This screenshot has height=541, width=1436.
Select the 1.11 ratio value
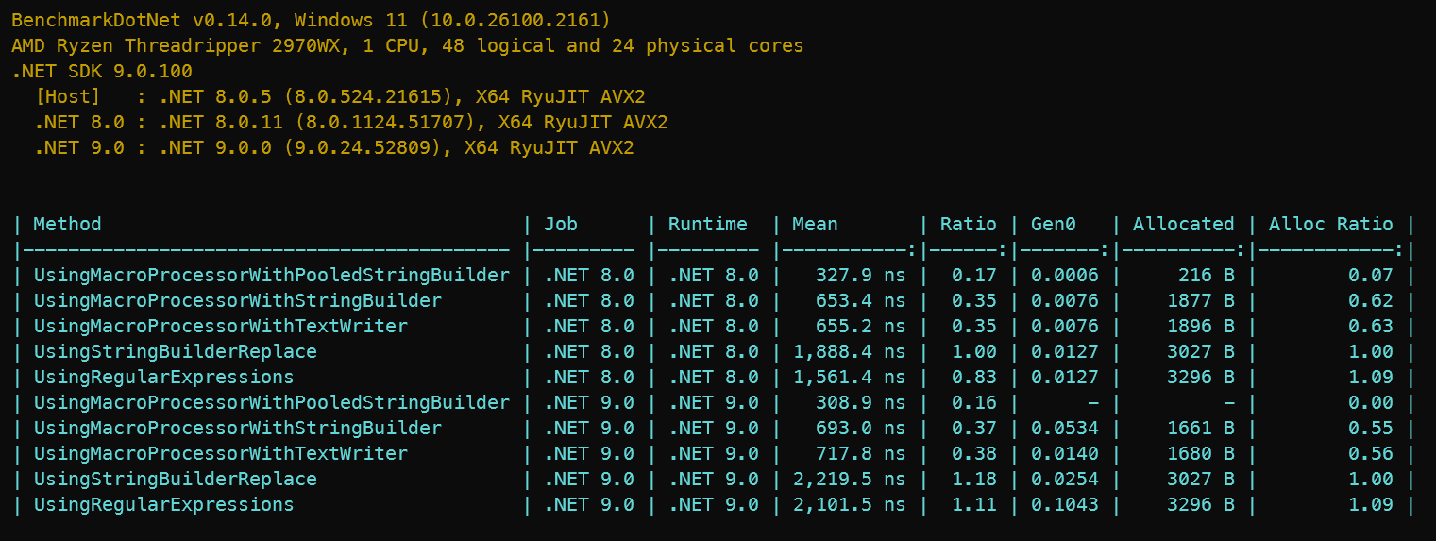click(x=974, y=504)
